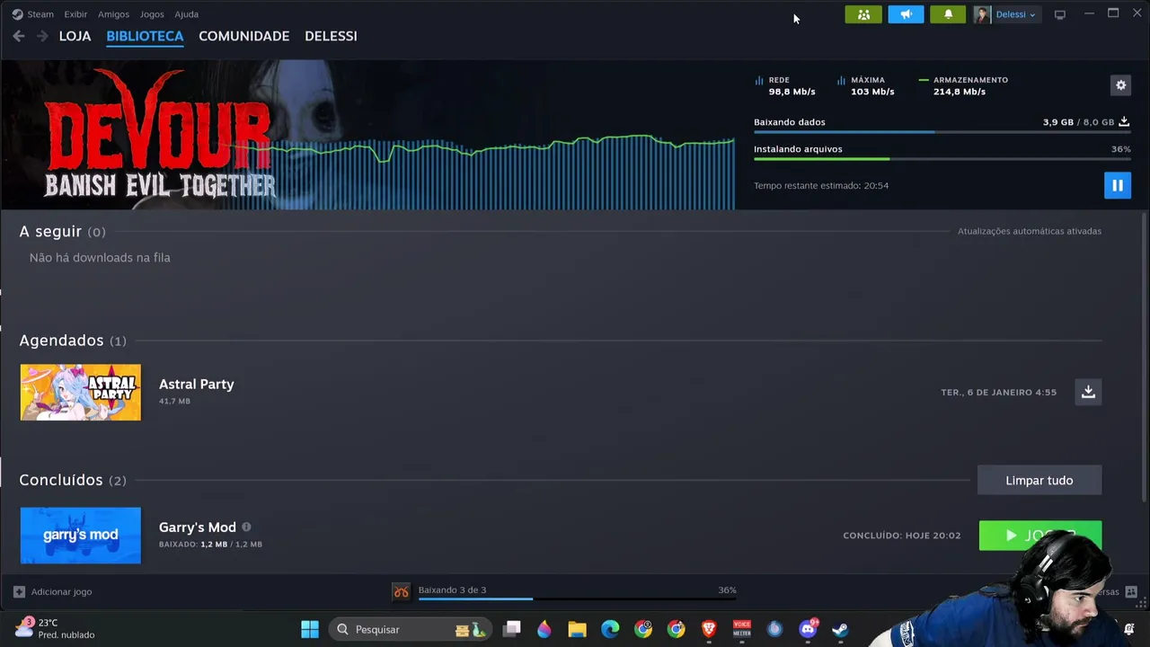The image size is (1150, 647).
Task: Go to the LOJA tab
Action: 75,36
